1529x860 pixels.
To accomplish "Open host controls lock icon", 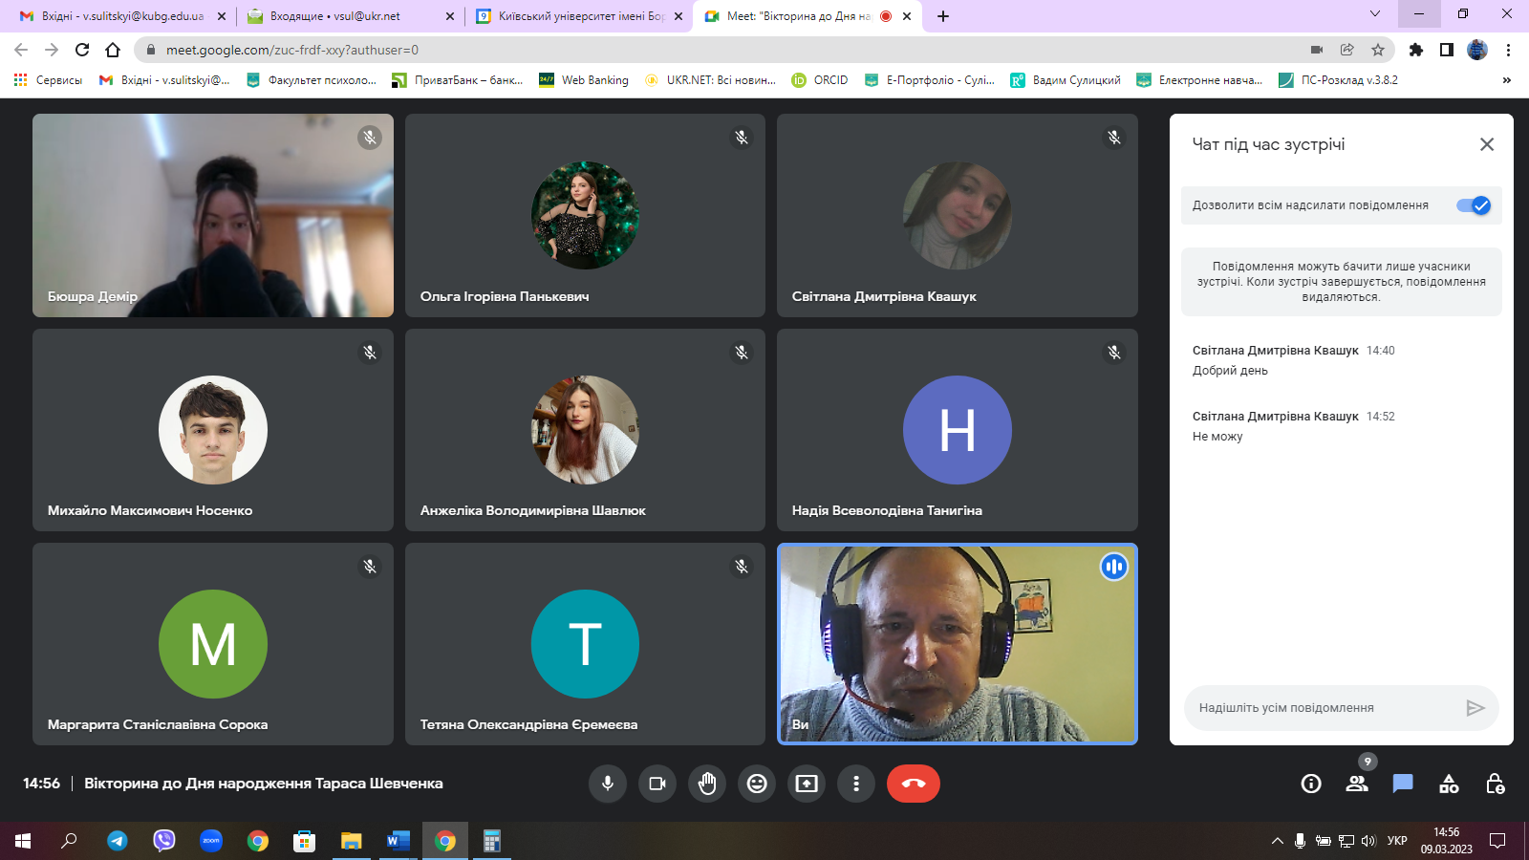I will 1495,784.
